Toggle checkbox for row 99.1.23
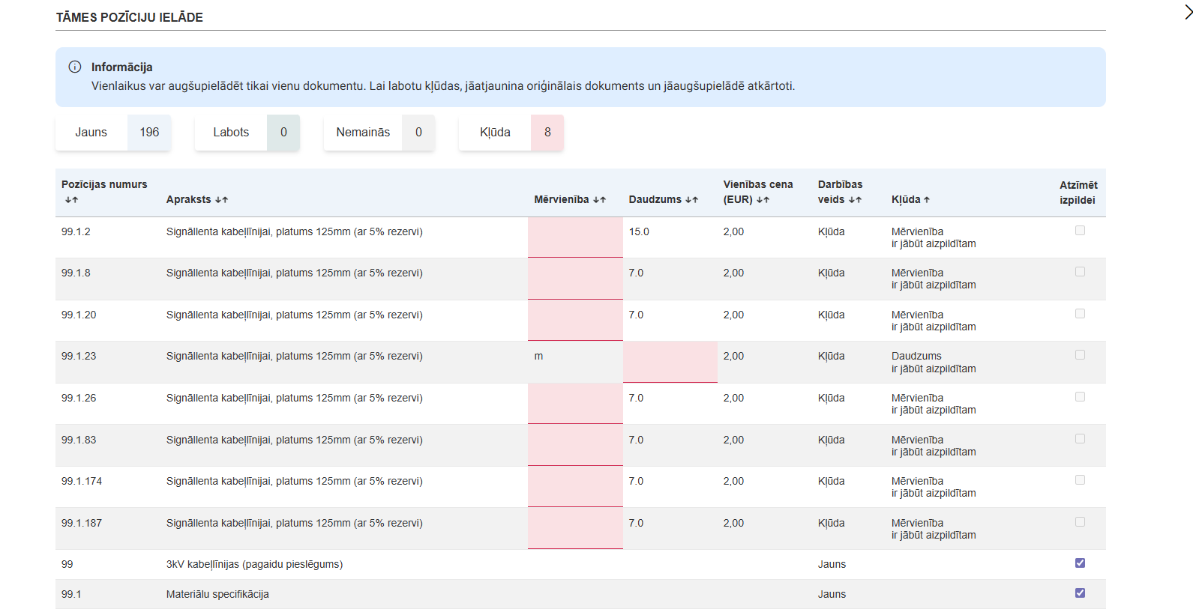This screenshot has width=1193, height=612. tap(1080, 355)
